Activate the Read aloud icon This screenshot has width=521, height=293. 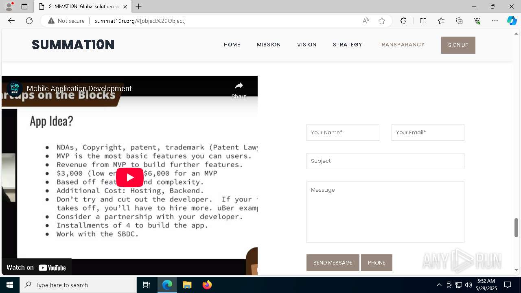(366, 21)
